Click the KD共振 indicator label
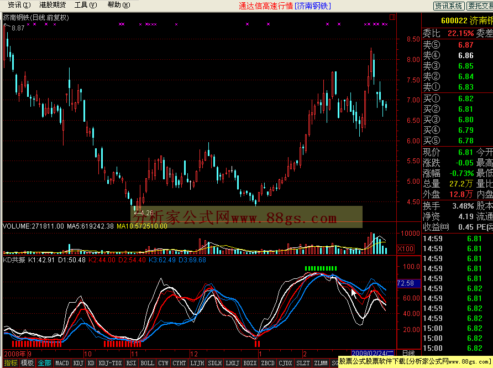 14,260
